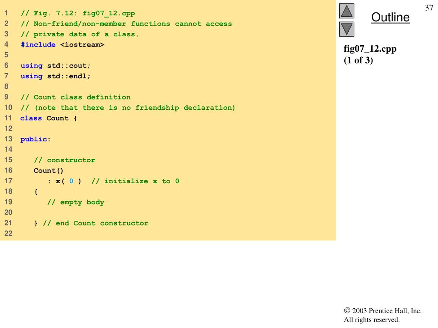Screen dimensions: 438x328
Task: Click the 'class Count {' line
Action: [49, 118]
